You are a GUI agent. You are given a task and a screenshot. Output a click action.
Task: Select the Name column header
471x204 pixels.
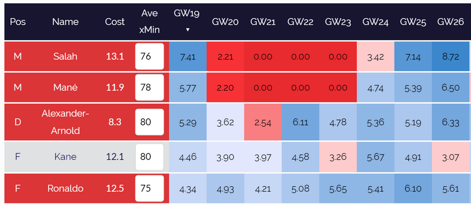pos(65,22)
